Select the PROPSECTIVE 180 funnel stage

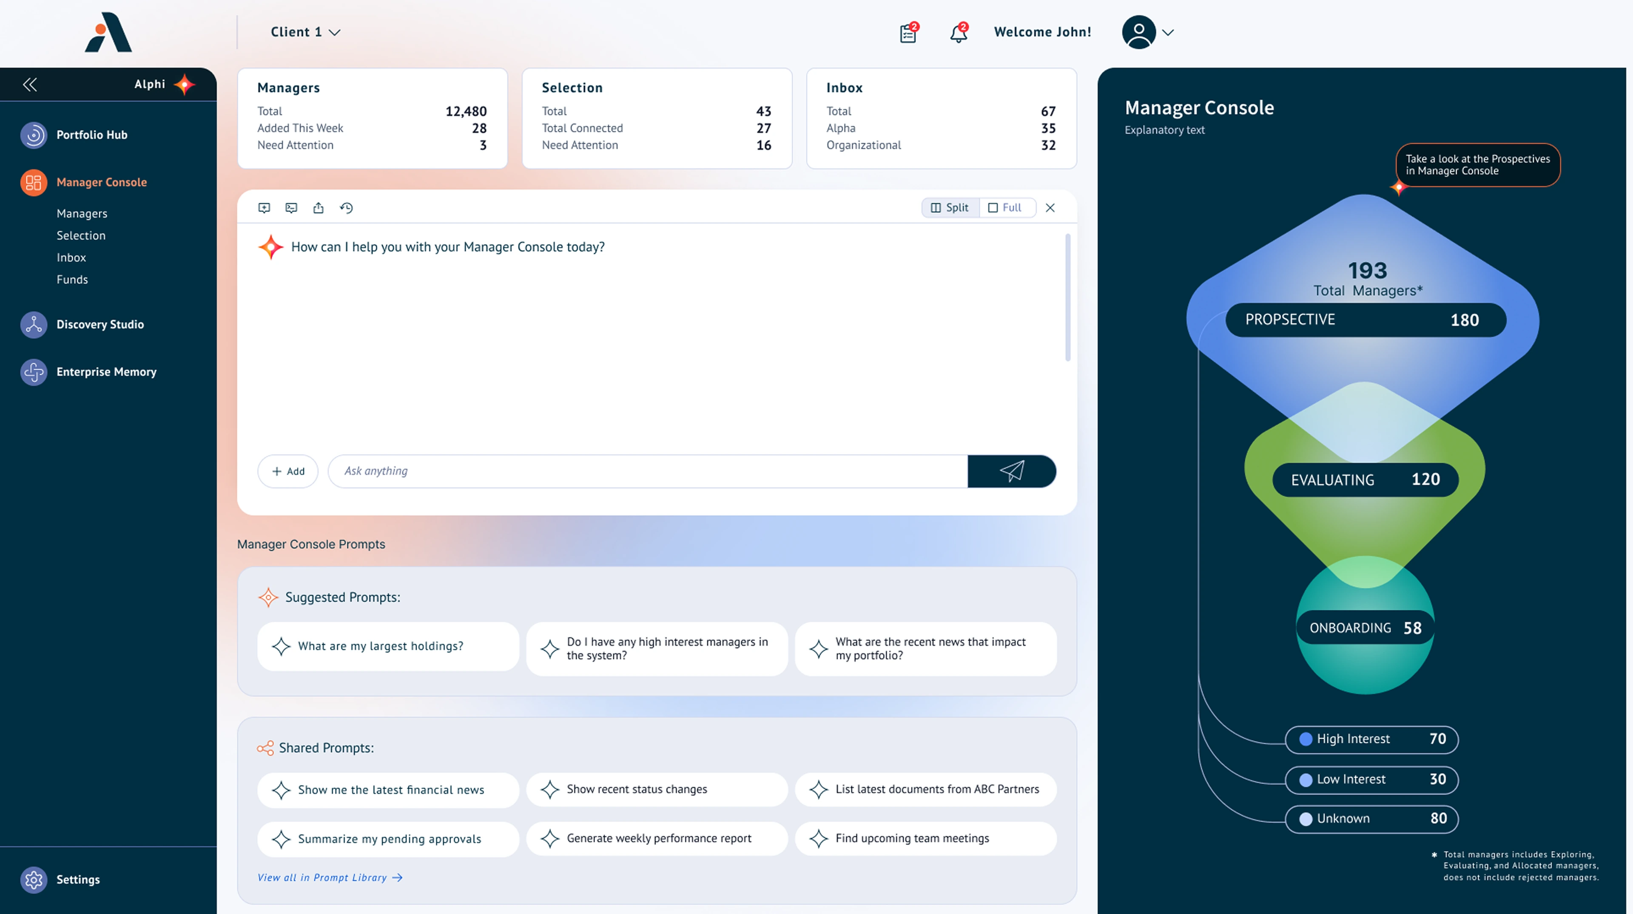[1366, 320]
